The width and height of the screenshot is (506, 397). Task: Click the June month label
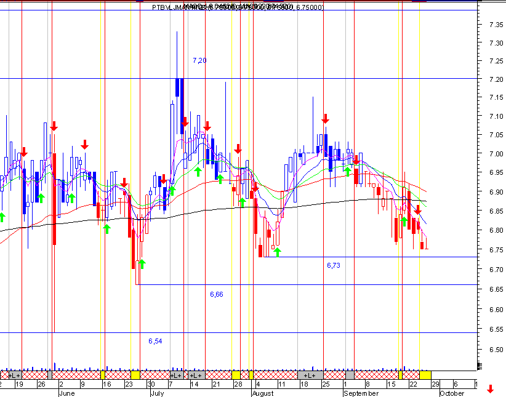click(x=67, y=393)
